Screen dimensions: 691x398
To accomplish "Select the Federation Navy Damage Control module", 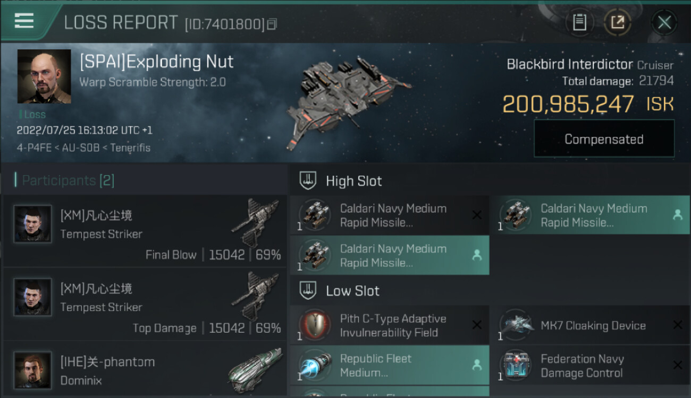I will coord(589,366).
